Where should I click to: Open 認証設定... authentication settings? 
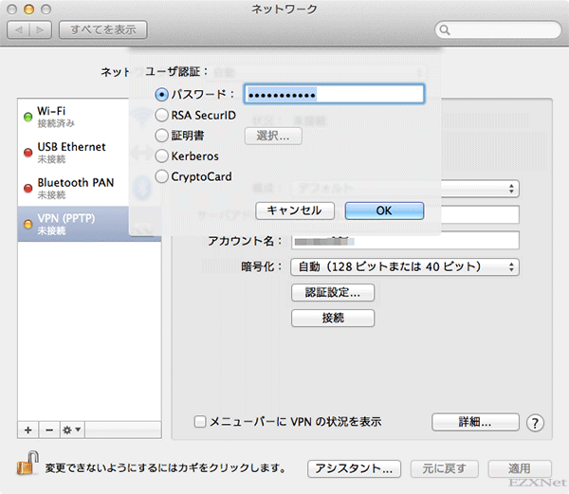coord(333,293)
